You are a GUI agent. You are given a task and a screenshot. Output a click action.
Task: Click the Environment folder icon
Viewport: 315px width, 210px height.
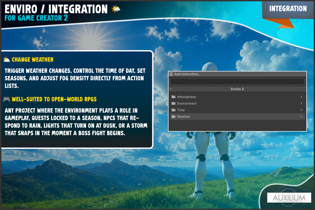pyautogui.click(x=173, y=103)
